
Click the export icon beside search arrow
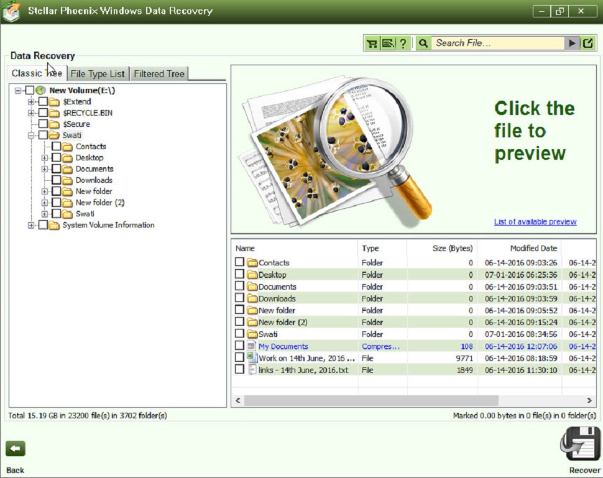click(x=587, y=44)
